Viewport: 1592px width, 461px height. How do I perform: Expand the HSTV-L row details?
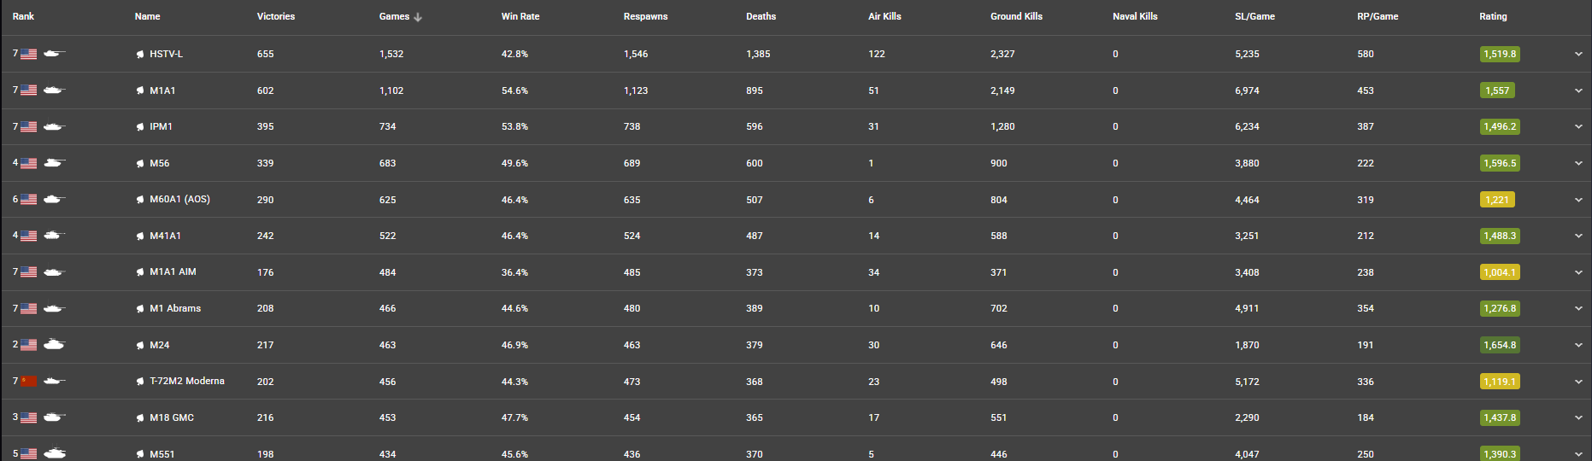point(1578,55)
